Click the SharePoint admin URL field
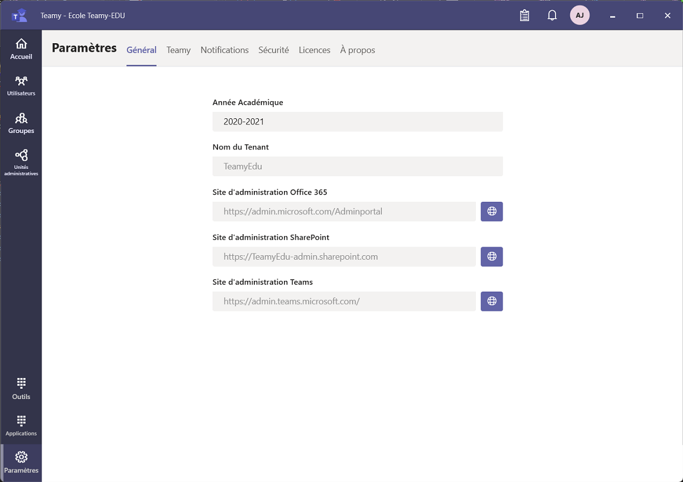Screen dimensions: 683x482 pyautogui.click(x=344, y=256)
